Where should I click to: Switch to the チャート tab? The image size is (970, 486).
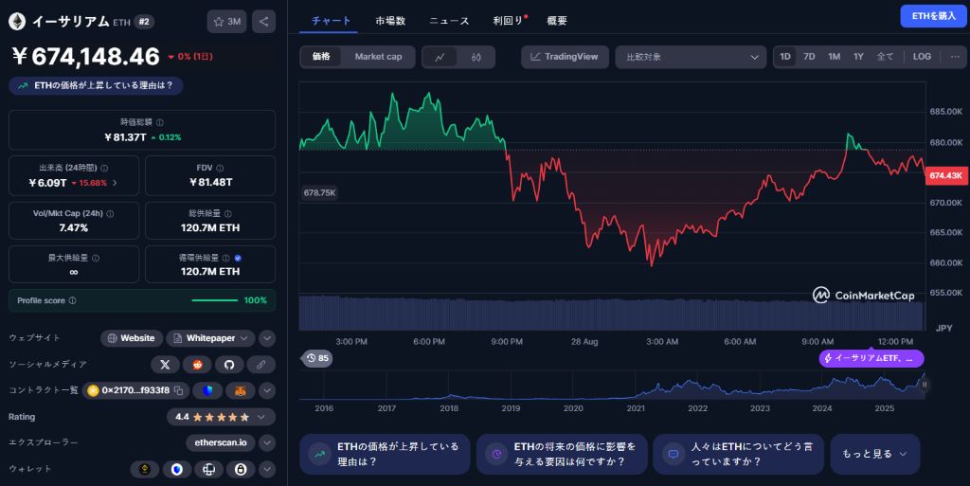point(331,21)
